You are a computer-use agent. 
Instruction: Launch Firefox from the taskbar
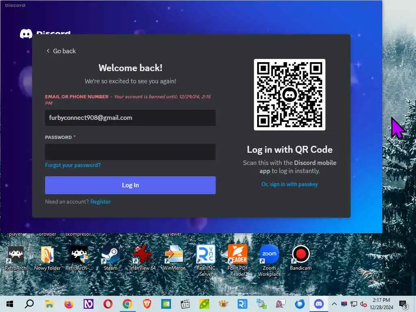click(69, 304)
